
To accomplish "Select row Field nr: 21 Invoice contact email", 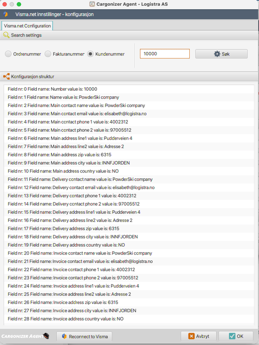I will tap(129, 261).
